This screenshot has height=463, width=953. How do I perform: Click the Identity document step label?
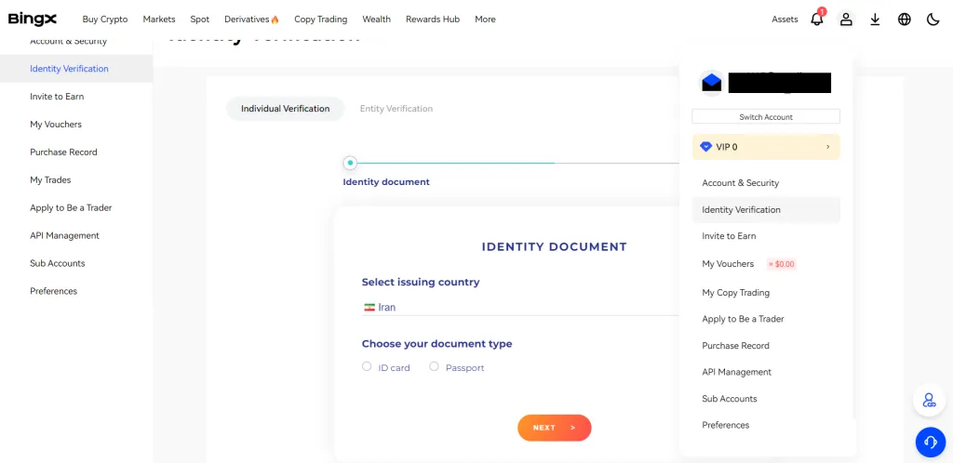(386, 182)
